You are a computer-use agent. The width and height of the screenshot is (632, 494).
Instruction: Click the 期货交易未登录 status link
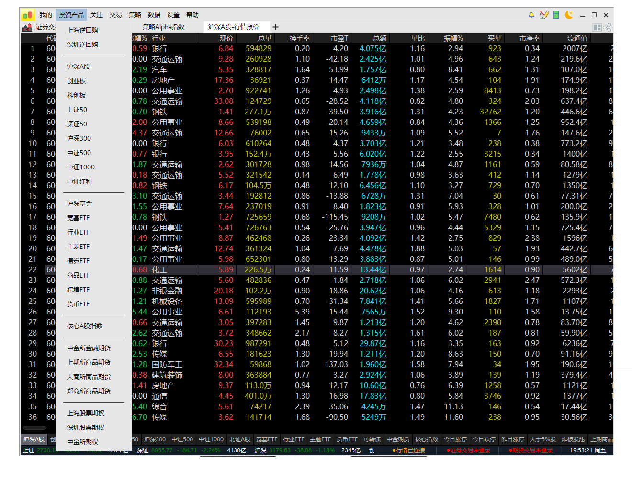click(x=530, y=450)
